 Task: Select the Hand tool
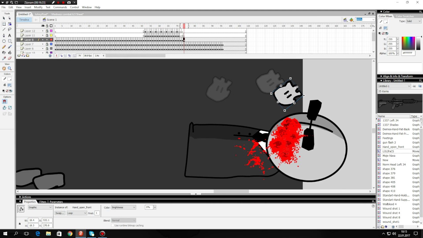click(4, 68)
